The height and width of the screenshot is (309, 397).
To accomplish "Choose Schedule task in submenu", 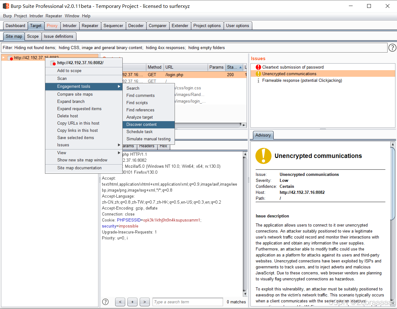I will click(148, 132).
